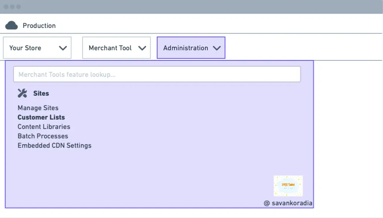Select the Administration dropdown label

point(186,48)
